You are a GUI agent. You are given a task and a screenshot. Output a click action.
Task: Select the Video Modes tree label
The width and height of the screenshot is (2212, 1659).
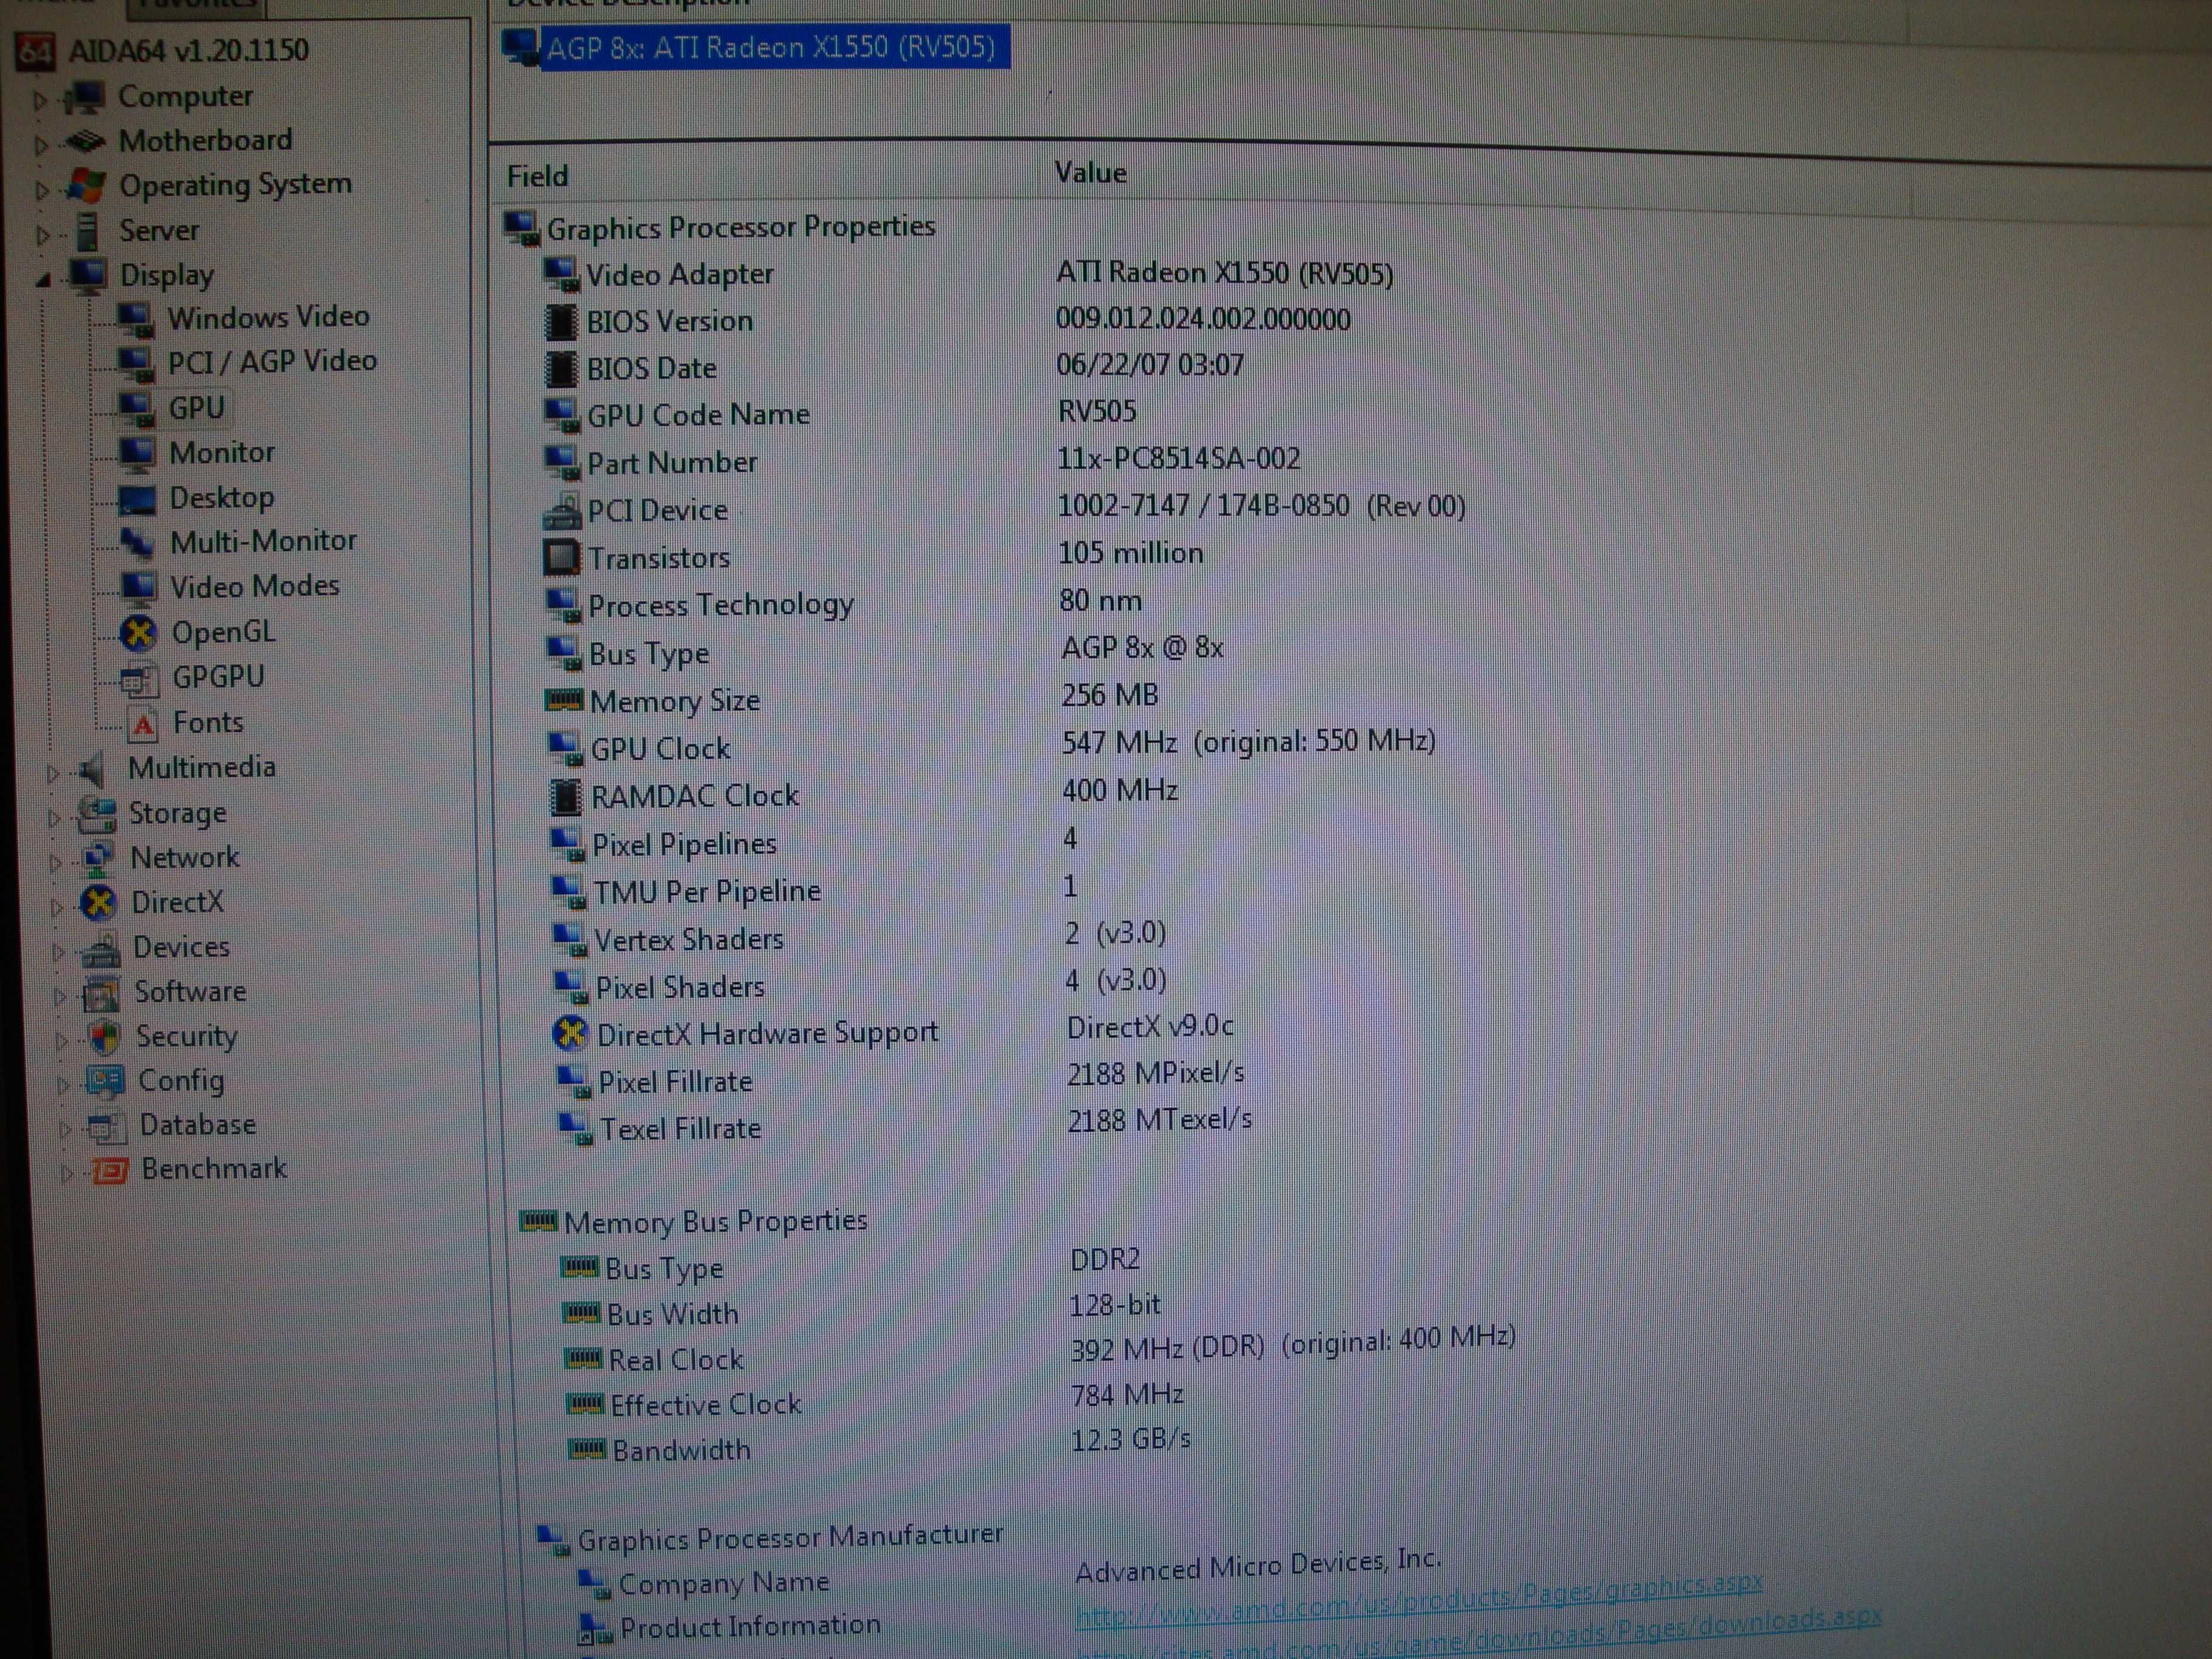pyautogui.click(x=254, y=586)
